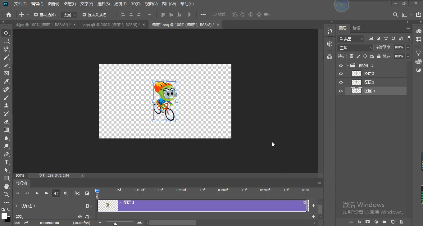423x226 pixels.
Task: Open the 文件(F) menu
Action: pos(20,4)
